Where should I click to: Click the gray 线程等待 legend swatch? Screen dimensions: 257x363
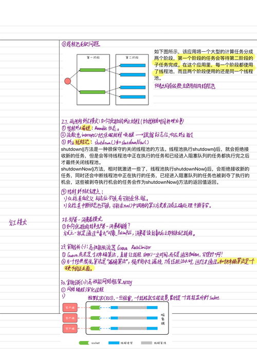pos(146,343)
